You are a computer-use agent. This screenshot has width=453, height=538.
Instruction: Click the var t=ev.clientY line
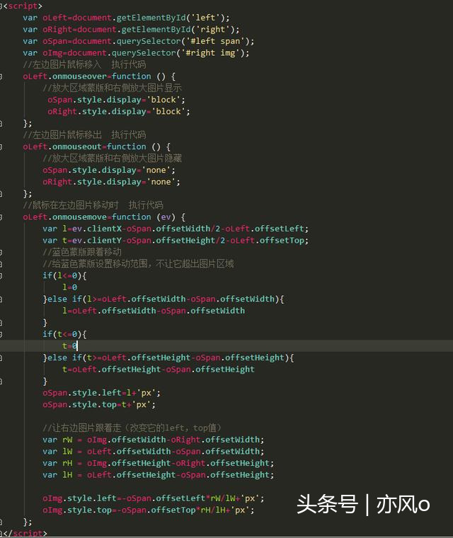click(176, 241)
